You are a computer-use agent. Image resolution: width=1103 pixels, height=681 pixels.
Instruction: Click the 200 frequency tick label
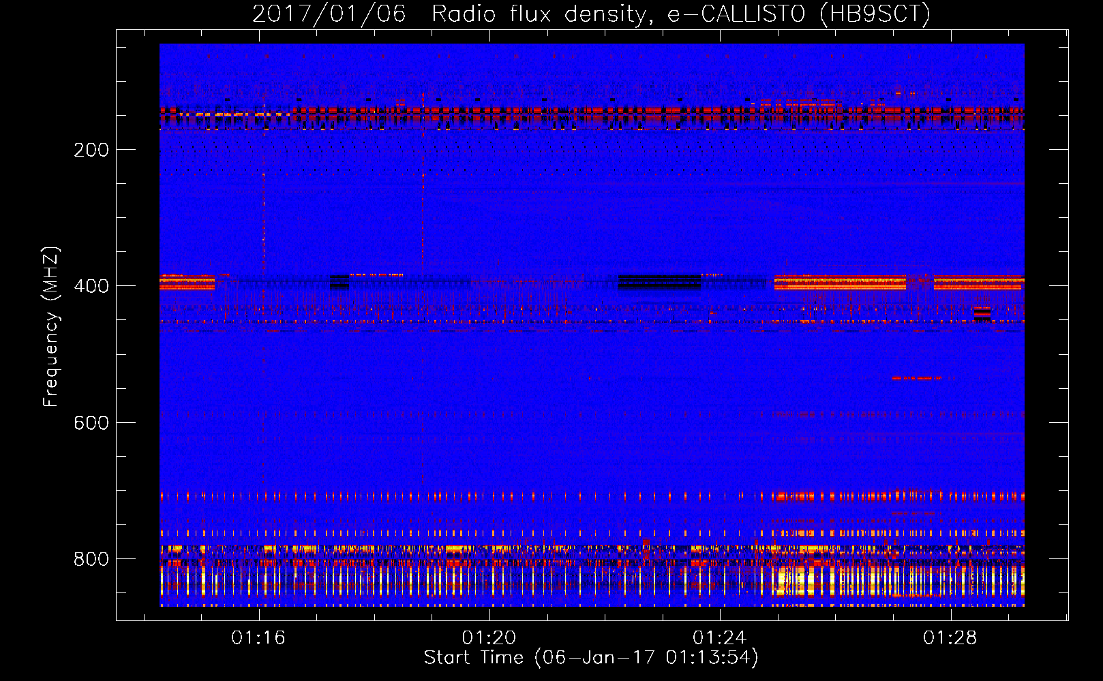pos(91,150)
